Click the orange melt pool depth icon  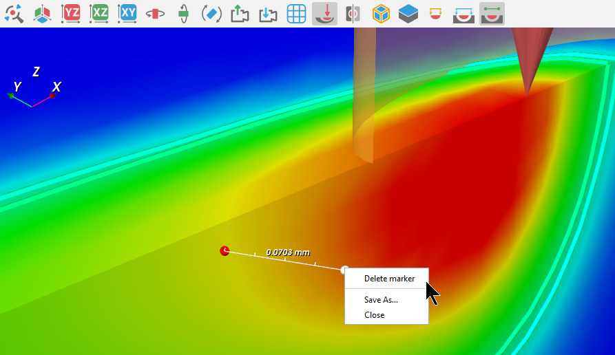coord(435,14)
